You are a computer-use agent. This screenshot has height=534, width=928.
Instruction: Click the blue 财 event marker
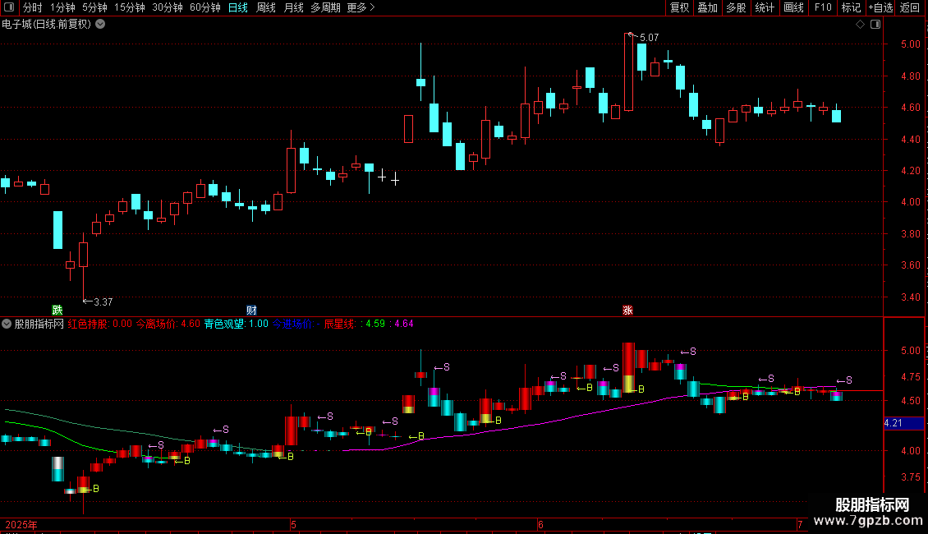click(251, 311)
